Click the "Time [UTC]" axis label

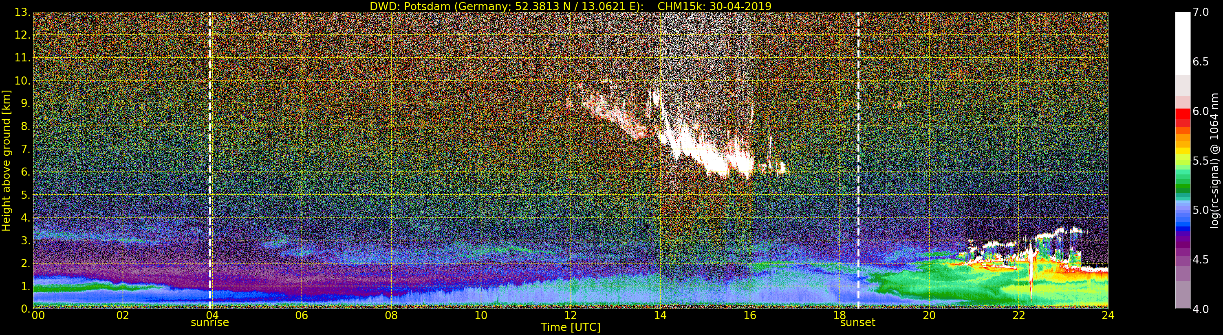pos(571,327)
